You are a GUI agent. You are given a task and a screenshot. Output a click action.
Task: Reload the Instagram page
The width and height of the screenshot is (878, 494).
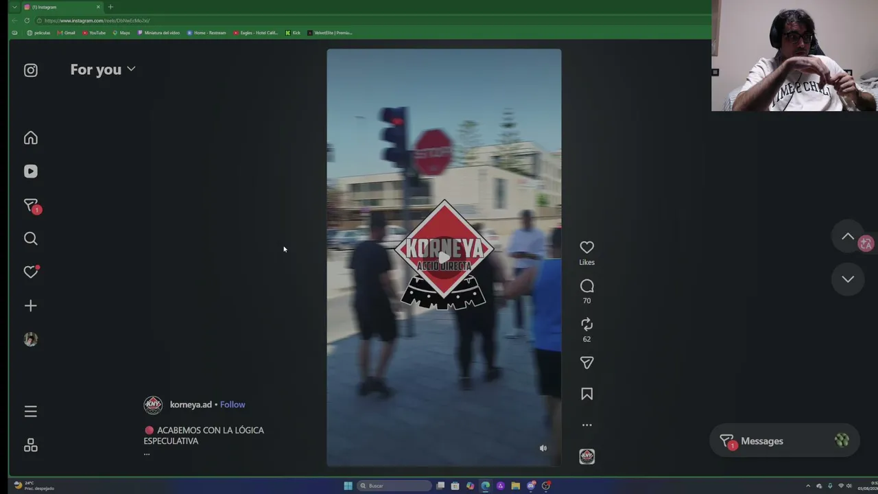pos(27,21)
